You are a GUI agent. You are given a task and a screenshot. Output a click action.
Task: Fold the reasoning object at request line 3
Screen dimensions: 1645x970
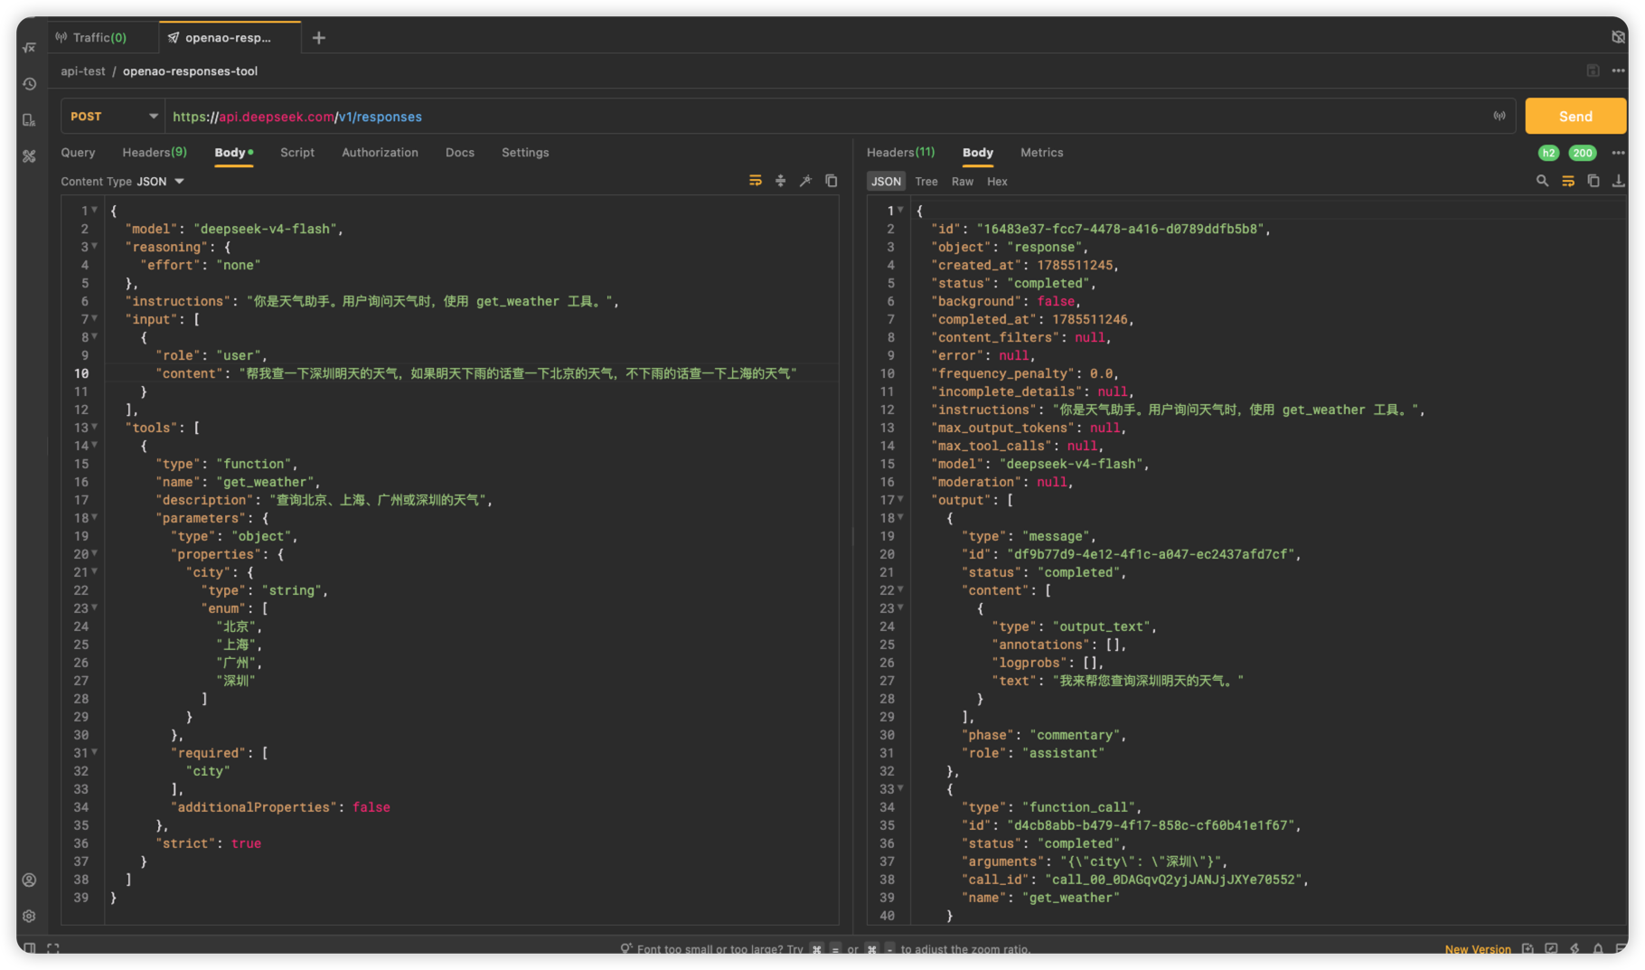point(94,246)
